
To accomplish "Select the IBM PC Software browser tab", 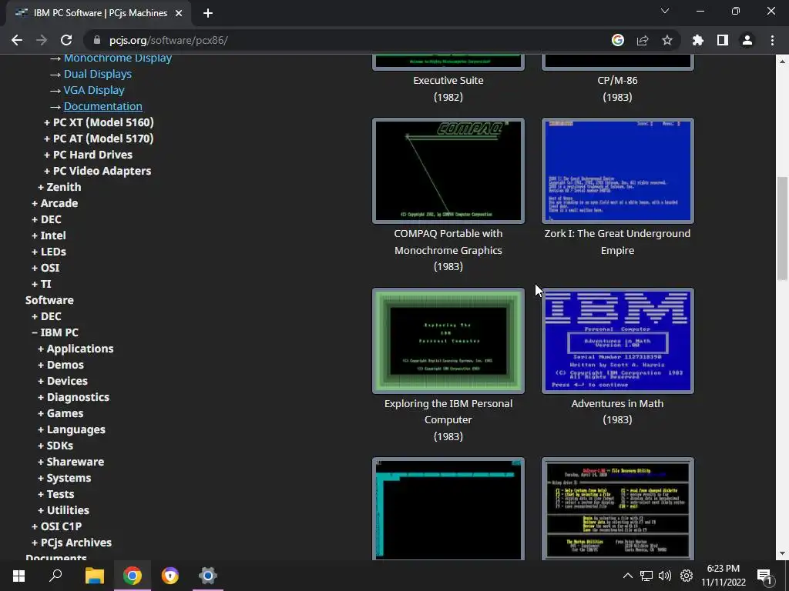I will point(99,13).
